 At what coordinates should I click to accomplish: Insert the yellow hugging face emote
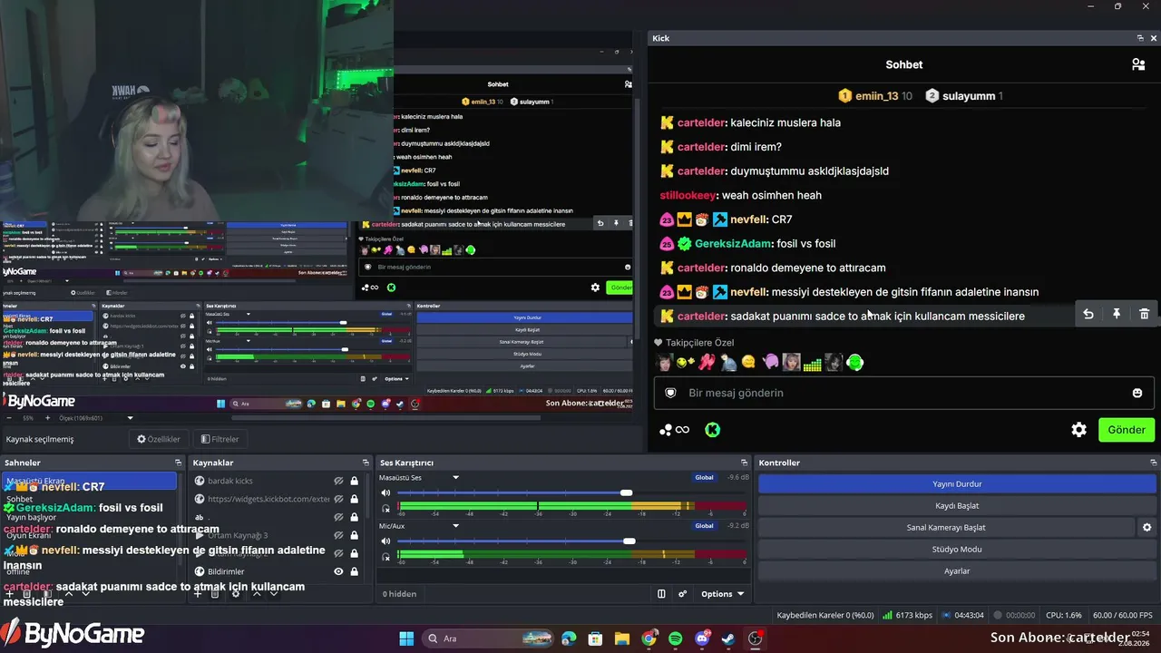748,363
